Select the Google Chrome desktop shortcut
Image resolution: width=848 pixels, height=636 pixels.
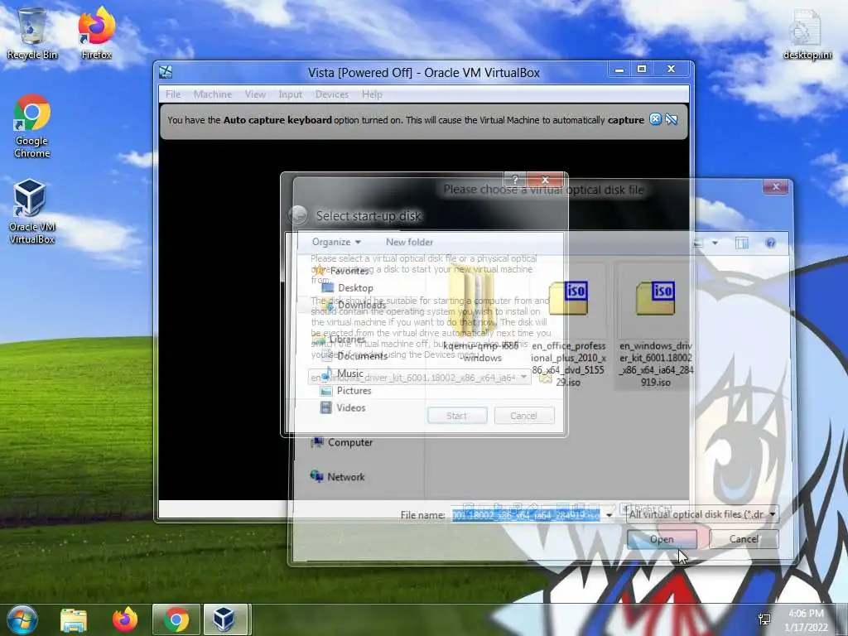(32, 127)
